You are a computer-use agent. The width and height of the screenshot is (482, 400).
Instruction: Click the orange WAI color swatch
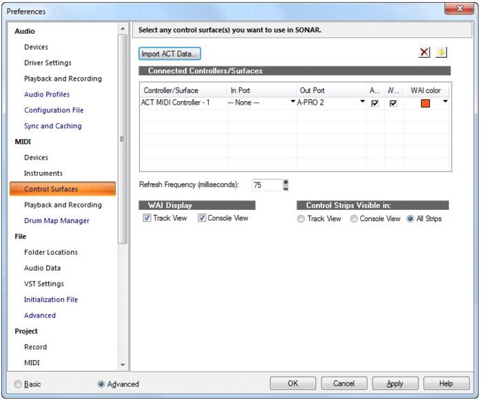tap(425, 103)
